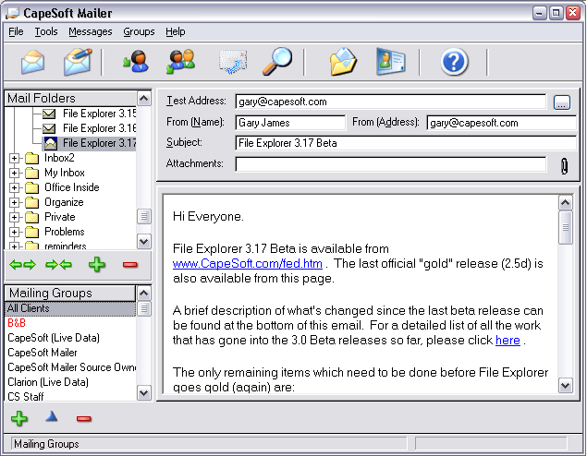
Task: Click the Mail Folders header
Action: tap(70, 98)
